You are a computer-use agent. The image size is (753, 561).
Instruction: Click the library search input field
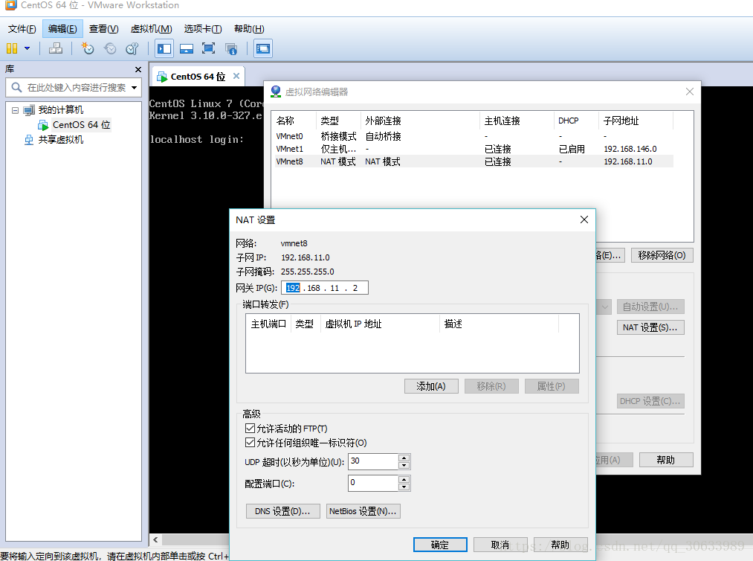click(75, 88)
